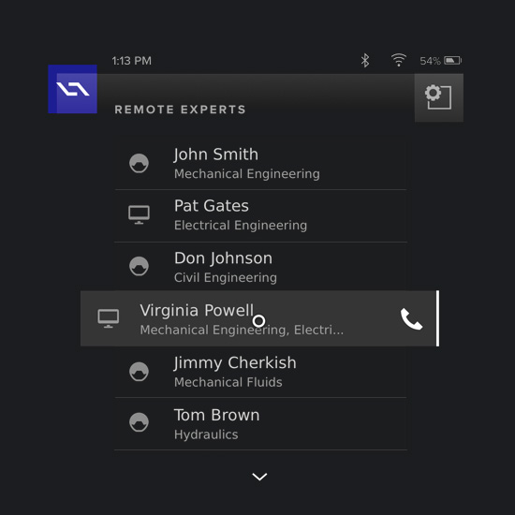515x515 pixels.
Task: Call Virginia Powell with phone icon
Action: point(411,319)
